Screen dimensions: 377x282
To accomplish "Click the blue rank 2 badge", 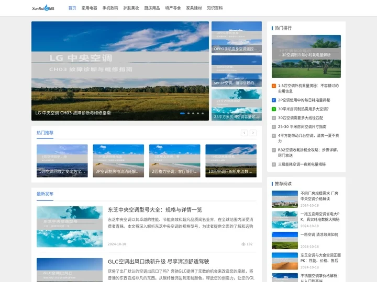I will tap(273, 100).
